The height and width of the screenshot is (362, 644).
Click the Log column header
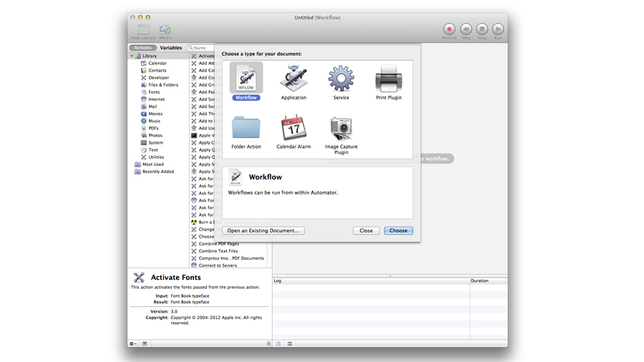tap(371, 280)
